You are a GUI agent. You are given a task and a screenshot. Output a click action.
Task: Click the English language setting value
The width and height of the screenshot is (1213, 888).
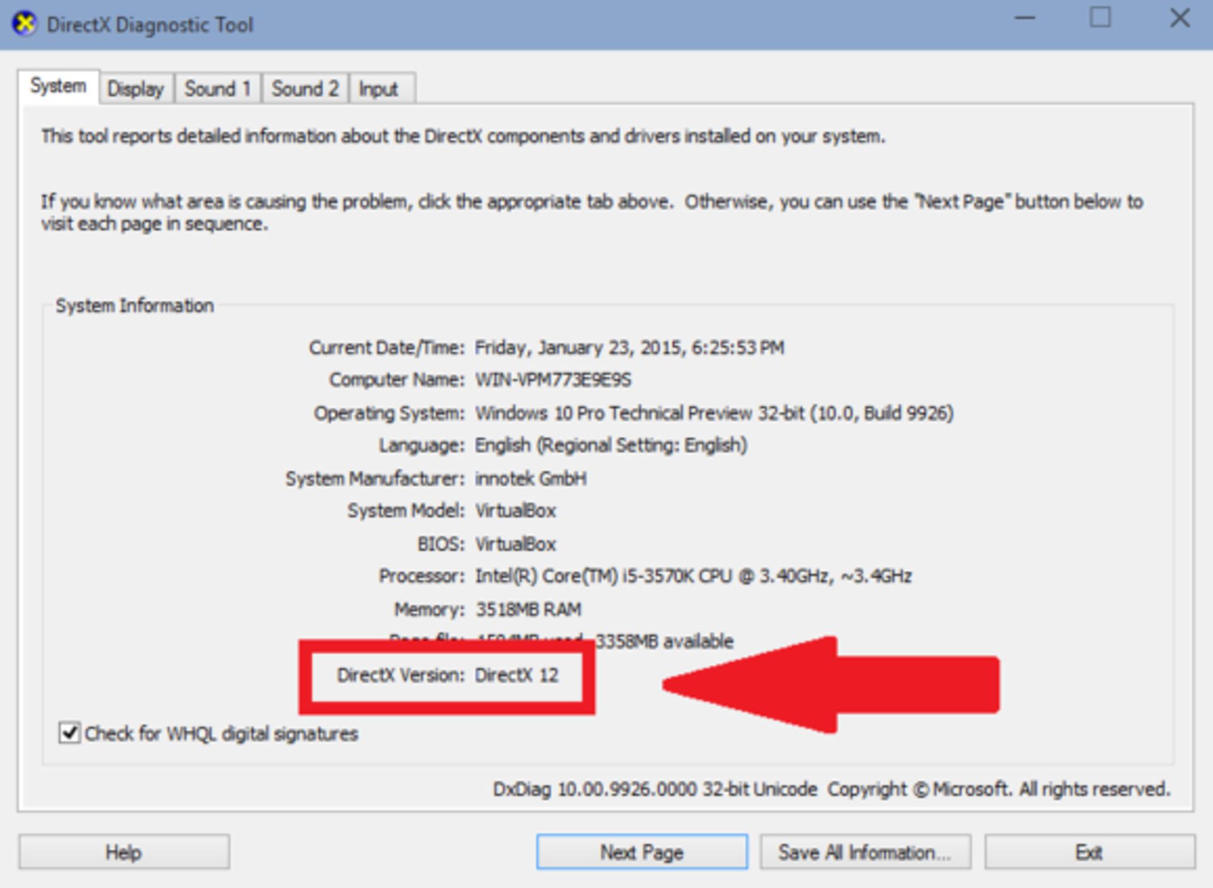611,445
